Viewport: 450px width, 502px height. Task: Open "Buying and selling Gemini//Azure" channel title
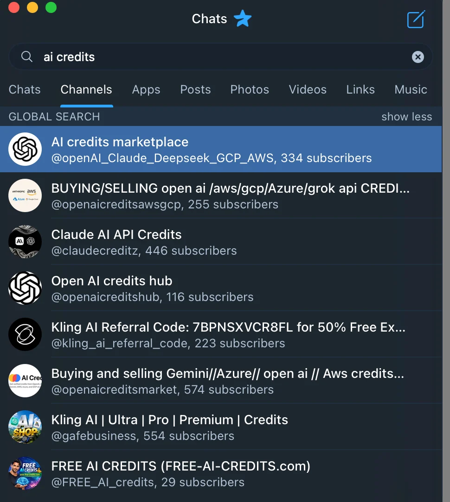(228, 373)
